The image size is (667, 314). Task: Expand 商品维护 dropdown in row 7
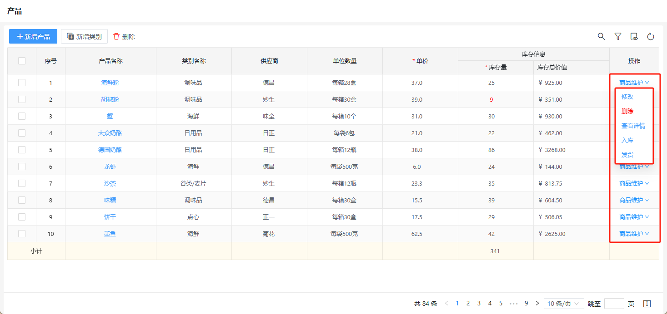coord(634,183)
